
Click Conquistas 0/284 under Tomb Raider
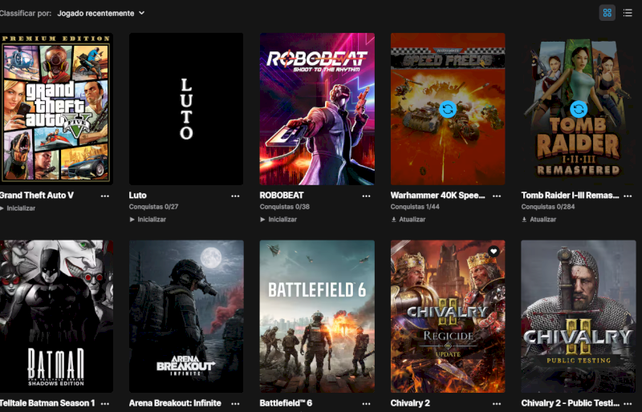548,207
